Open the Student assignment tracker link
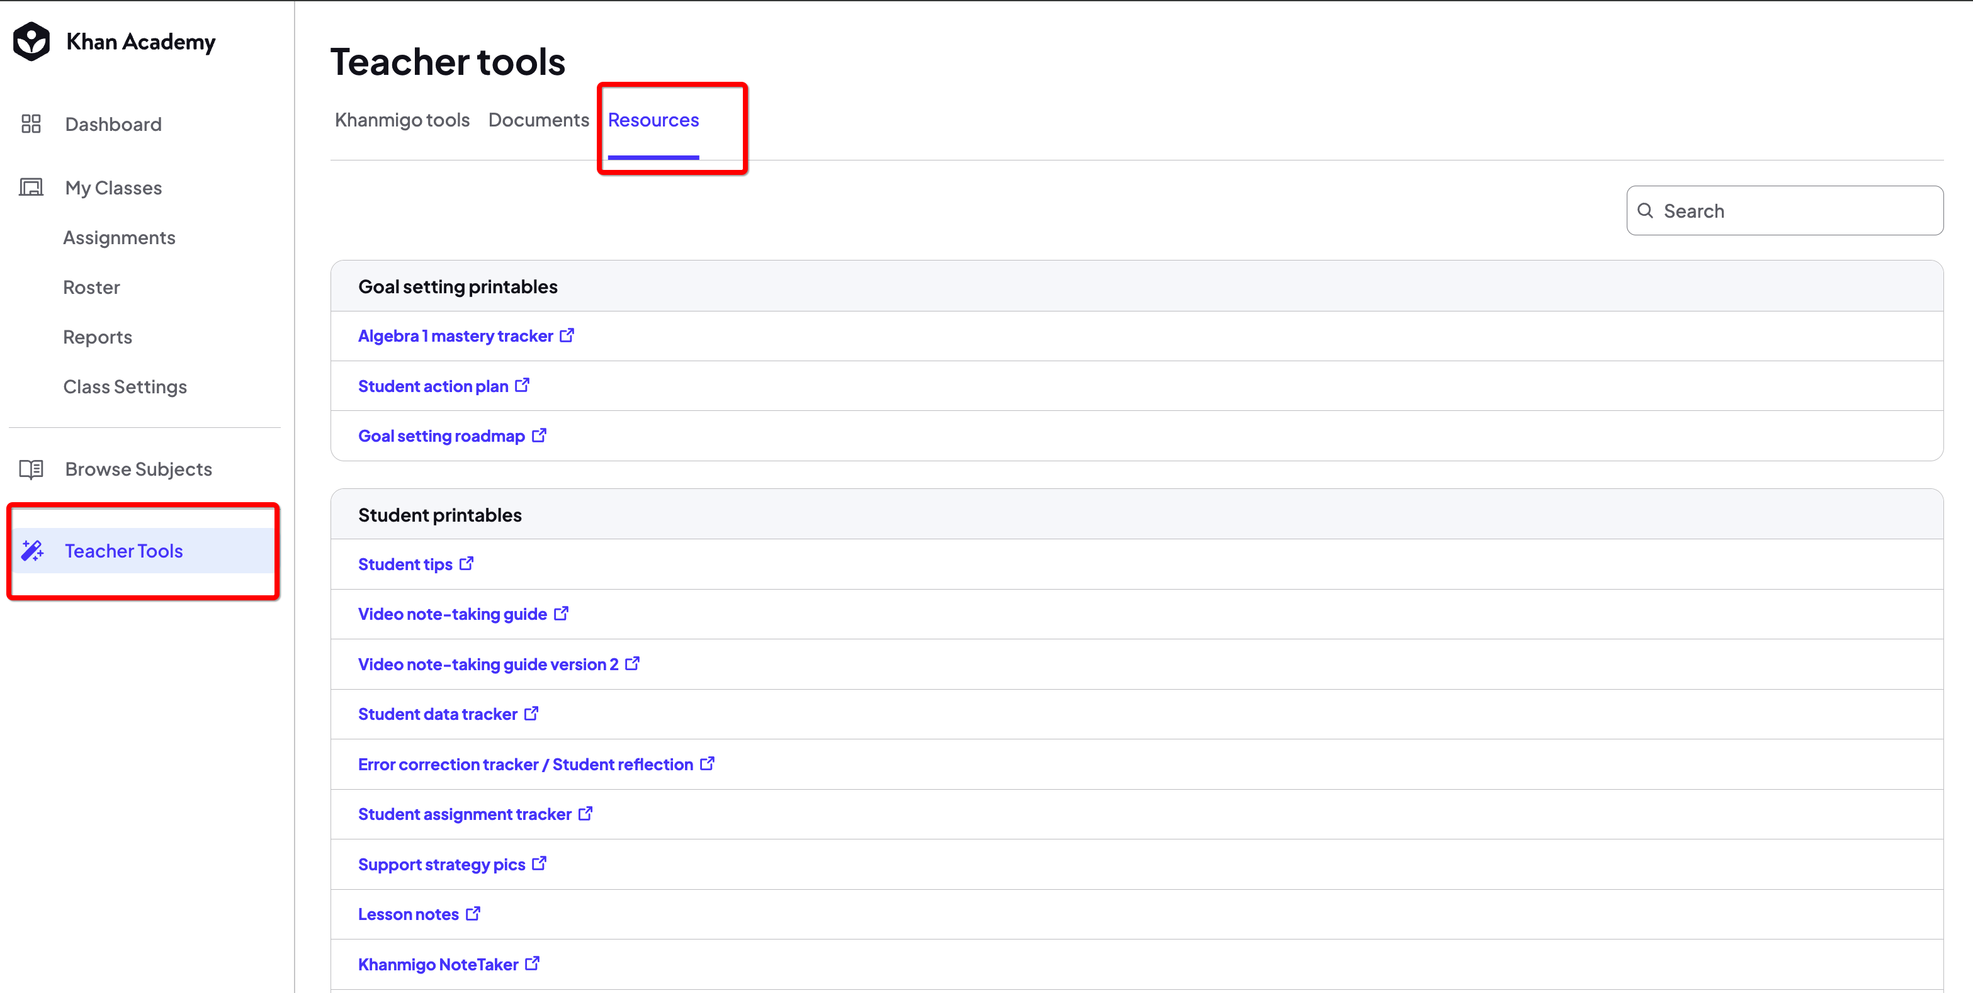 click(465, 814)
